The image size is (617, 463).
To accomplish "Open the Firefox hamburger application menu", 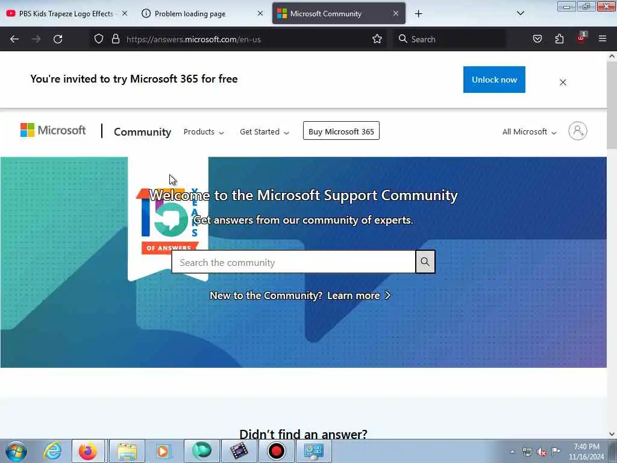I will 603,39.
